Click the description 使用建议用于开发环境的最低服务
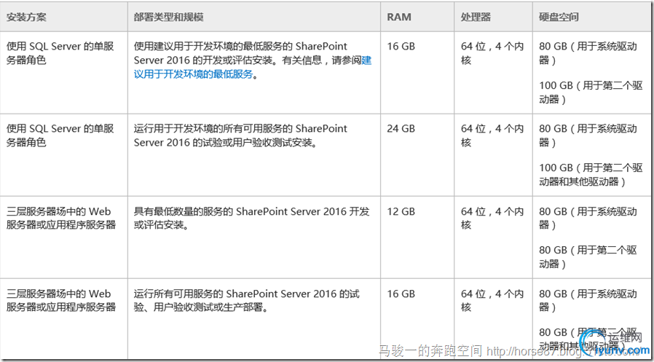Viewport: 654px width, 362px height. click(253, 60)
